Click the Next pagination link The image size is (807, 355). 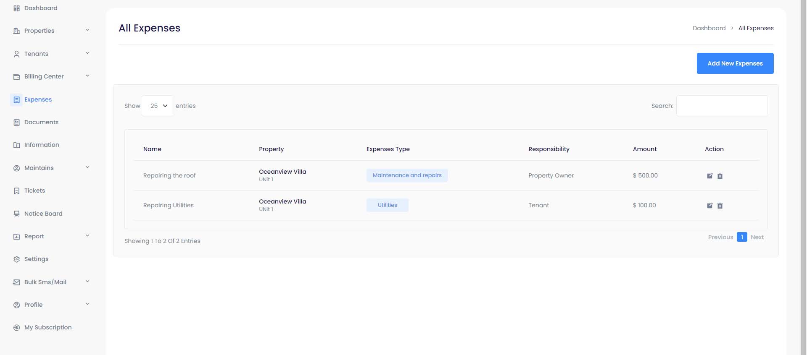757,237
